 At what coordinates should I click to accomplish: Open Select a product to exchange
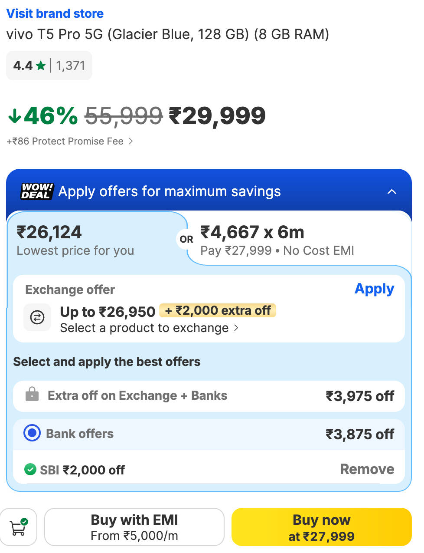(149, 328)
